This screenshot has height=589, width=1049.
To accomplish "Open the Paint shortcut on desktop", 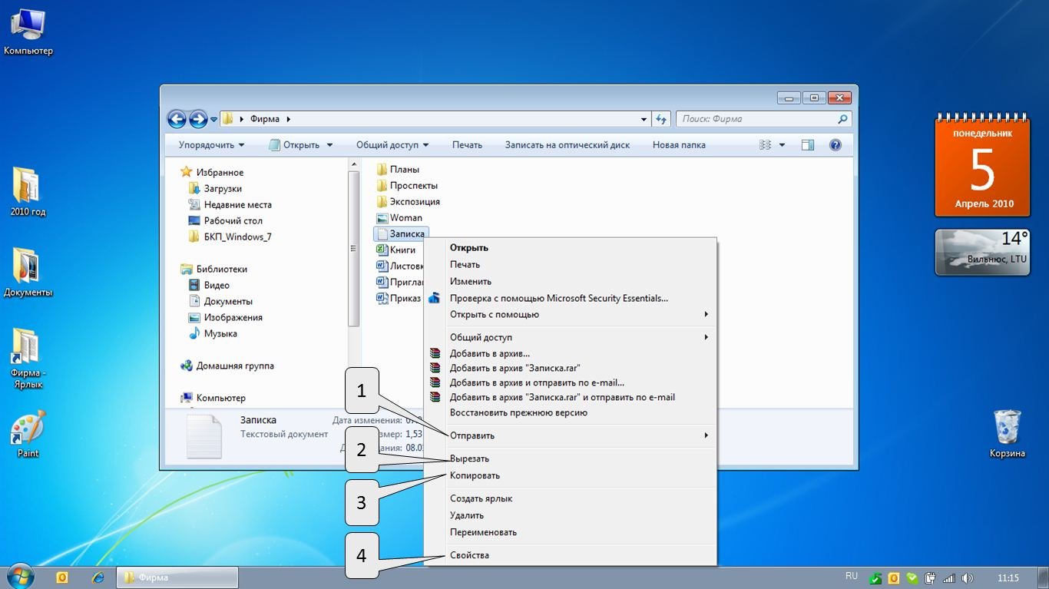I will click(28, 430).
